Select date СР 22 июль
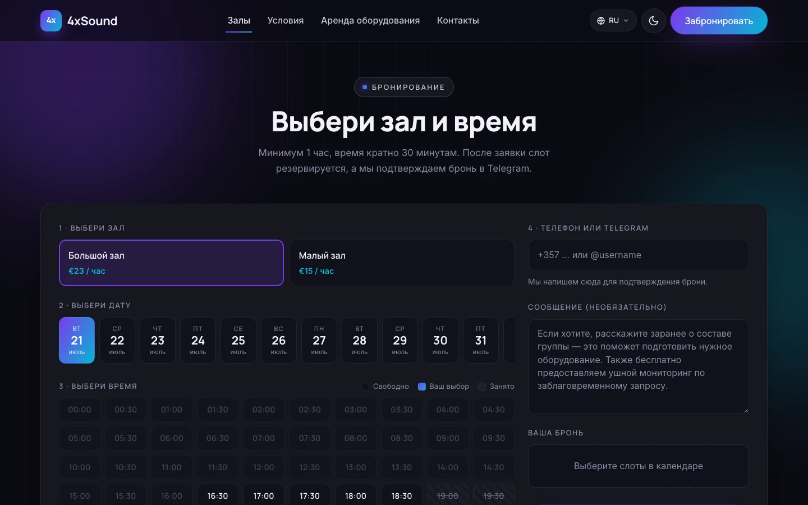Screen dimensions: 808x505 (x=117, y=340)
